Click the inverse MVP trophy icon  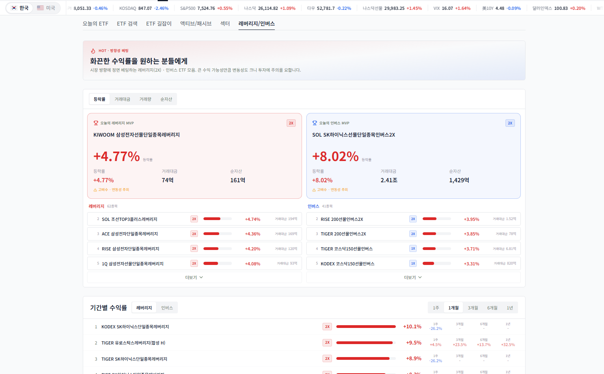pyautogui.click(x=315, y=123)
